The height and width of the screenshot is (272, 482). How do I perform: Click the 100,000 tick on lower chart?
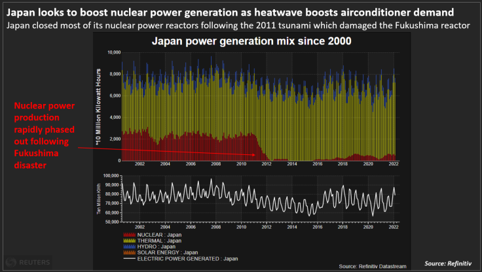point(111,176)
